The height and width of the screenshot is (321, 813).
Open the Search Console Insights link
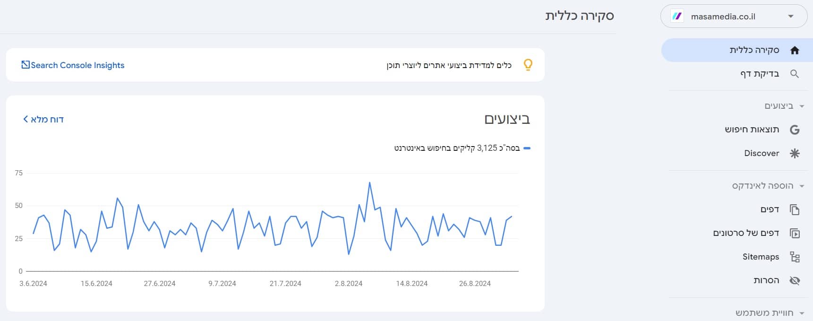point(73,65)
